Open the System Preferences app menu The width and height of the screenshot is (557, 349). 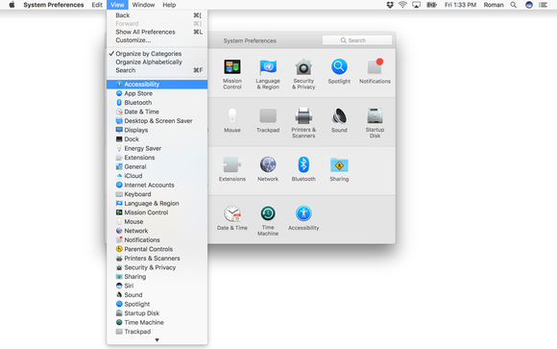pyautogui.click(x=54, y=5)
